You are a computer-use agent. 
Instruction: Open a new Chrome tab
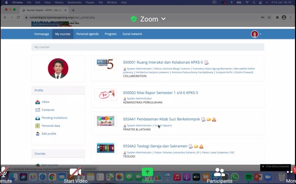point(73,10)
